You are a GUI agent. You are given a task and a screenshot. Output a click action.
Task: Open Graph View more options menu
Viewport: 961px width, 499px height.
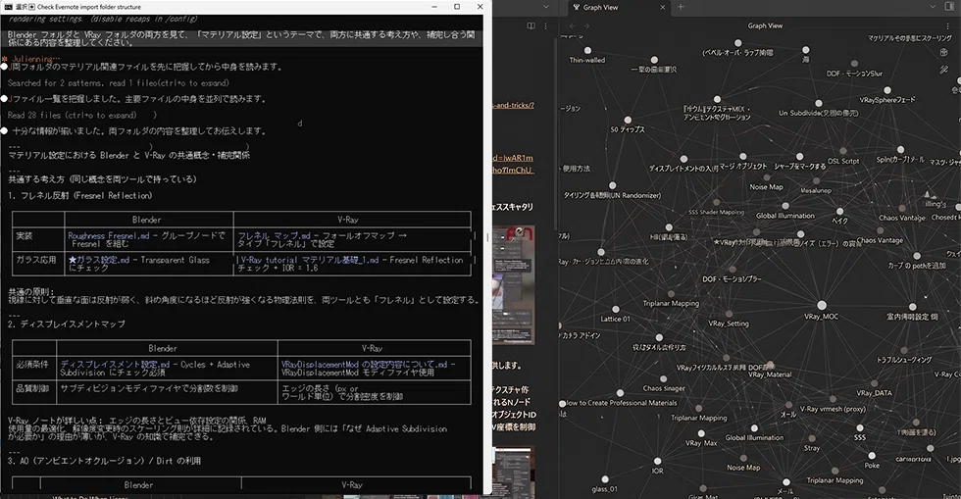click(947, 25)
